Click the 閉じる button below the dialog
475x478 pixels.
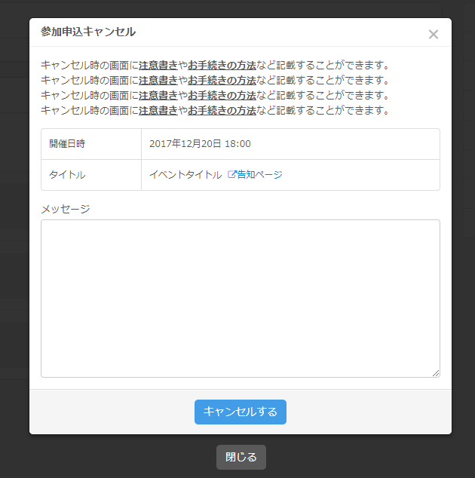pyautogui.click(x=241, y=457)
